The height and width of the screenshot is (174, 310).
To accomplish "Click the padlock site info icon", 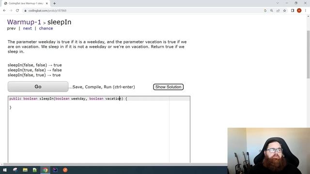I will click(25, 11).
